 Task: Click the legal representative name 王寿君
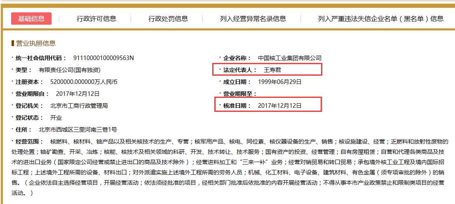tap(272, 70)
